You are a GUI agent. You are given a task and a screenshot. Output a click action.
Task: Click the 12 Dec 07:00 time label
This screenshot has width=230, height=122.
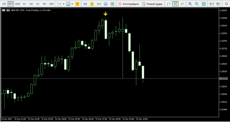click(x=101, y=119)
